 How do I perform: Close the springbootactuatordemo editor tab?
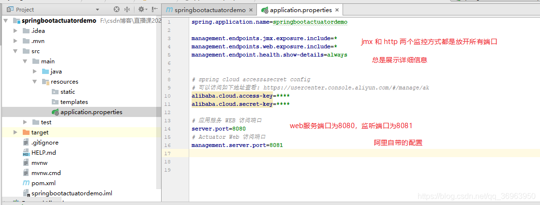tap(251, 10)
